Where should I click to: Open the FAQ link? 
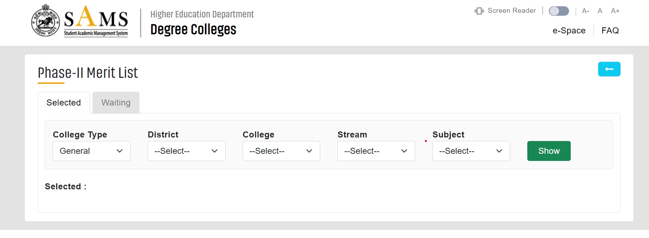(x=610, y=31)
